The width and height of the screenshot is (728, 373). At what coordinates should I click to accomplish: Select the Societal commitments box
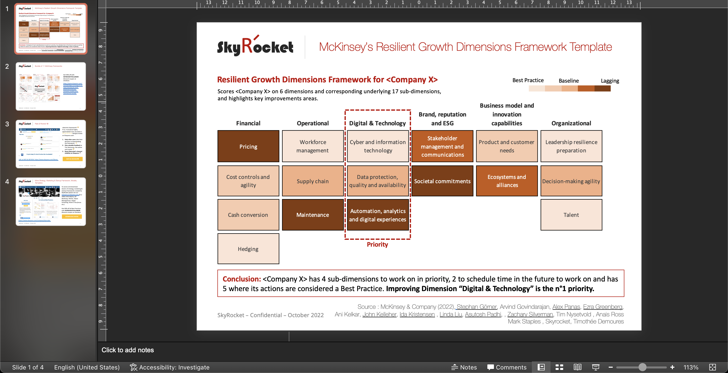442,181
